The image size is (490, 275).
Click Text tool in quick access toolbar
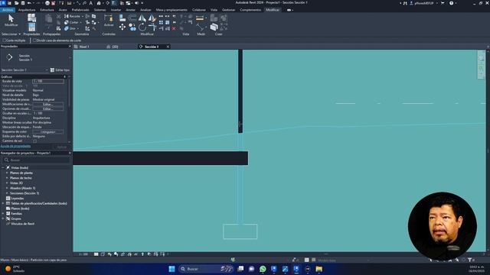(91, 3)
